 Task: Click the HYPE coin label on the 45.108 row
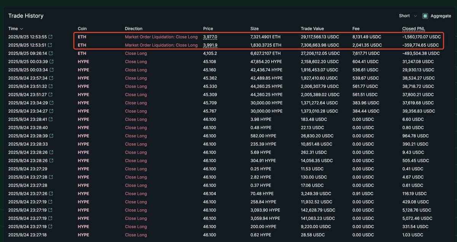pos(83,62)
